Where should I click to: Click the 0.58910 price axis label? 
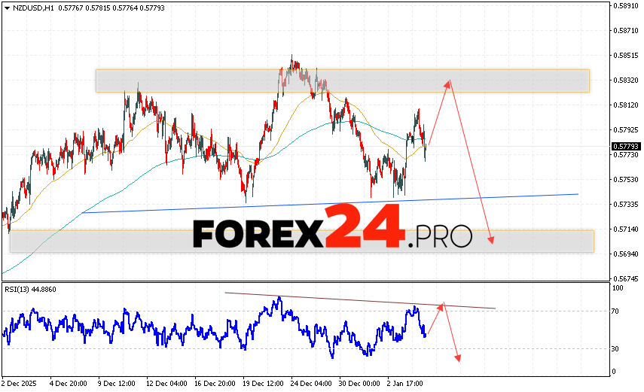624,6
